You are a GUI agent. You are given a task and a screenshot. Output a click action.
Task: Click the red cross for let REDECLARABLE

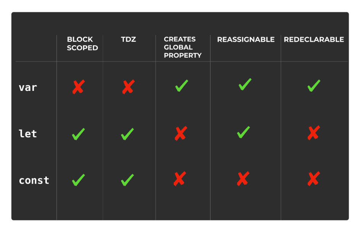(313, 133)
